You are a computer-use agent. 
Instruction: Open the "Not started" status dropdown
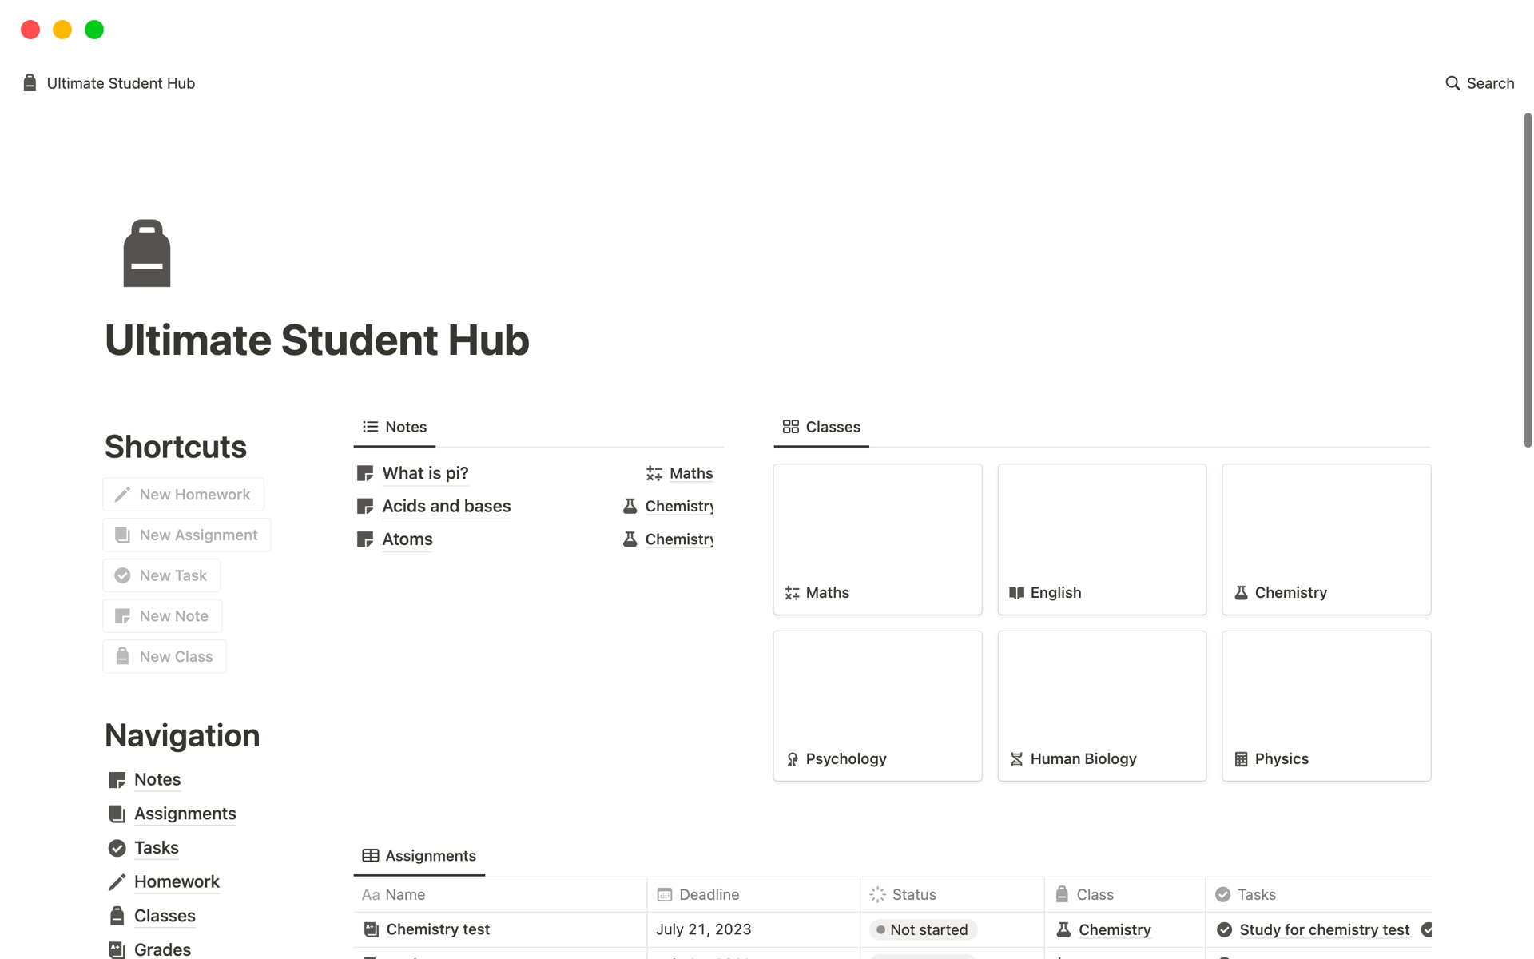(x=922, y=929)
